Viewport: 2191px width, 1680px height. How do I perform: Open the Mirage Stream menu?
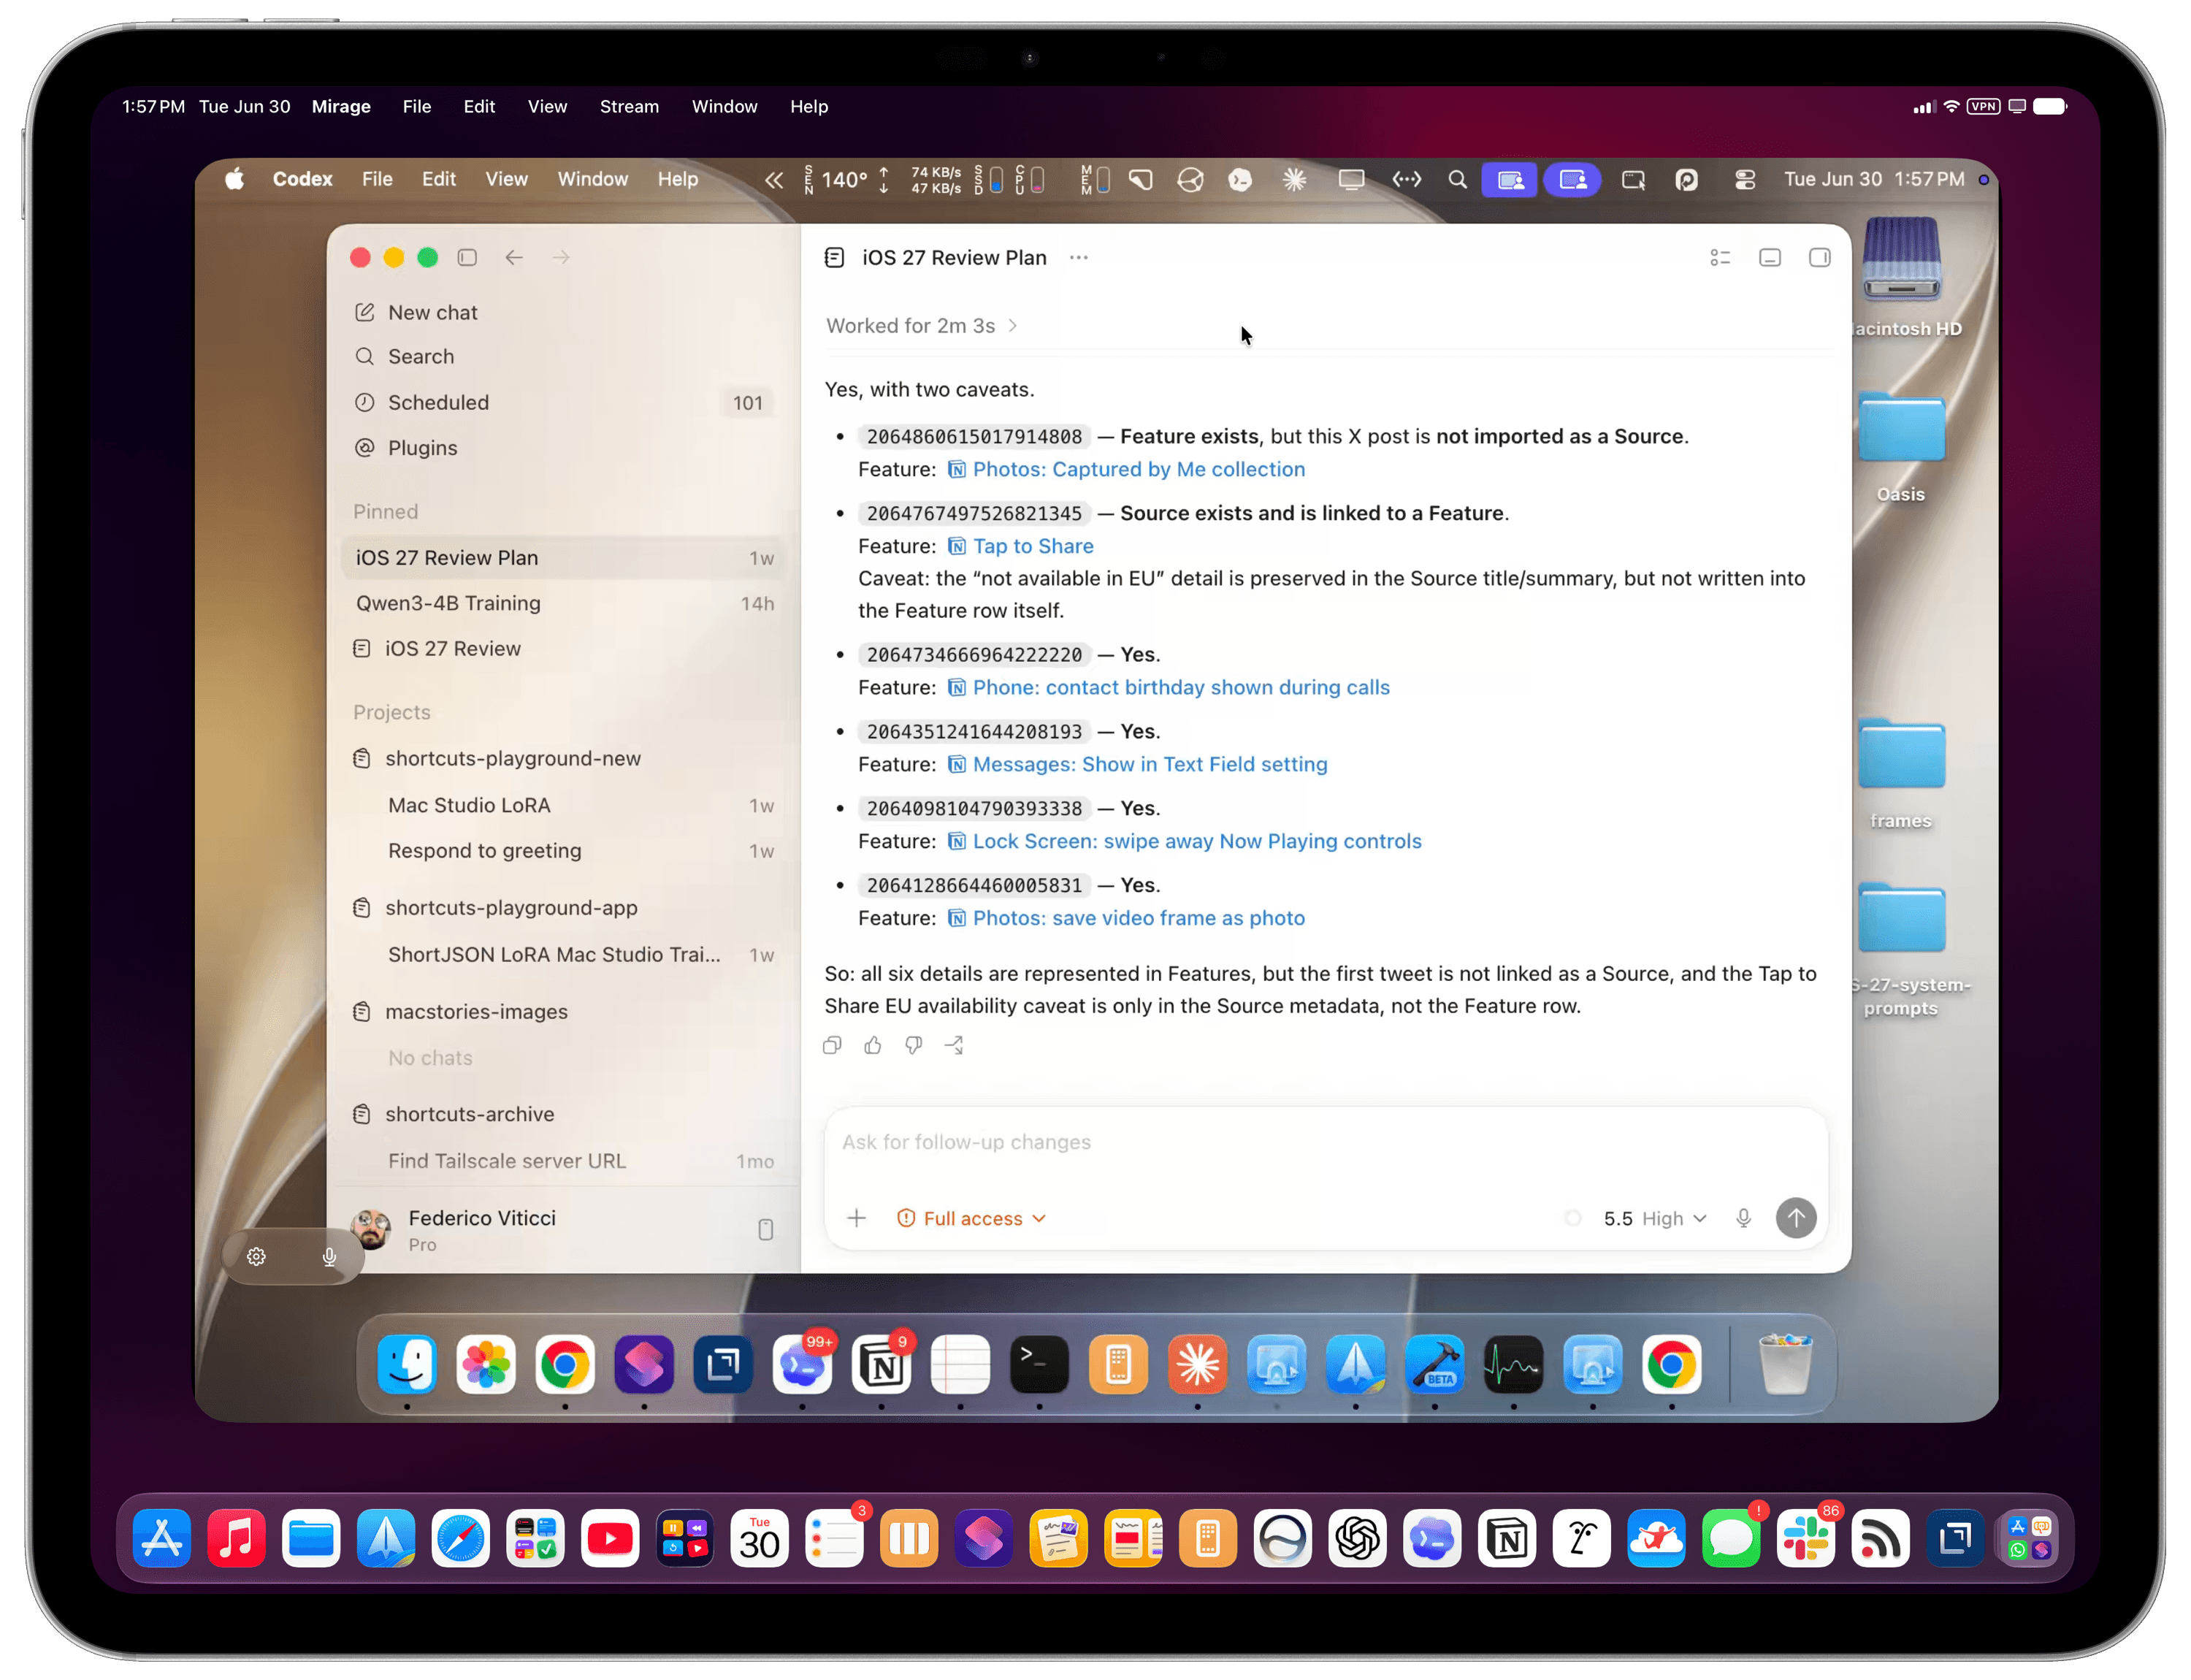(x=629, y=106)
